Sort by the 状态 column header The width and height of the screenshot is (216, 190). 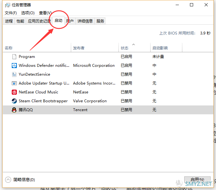[134, 48]
